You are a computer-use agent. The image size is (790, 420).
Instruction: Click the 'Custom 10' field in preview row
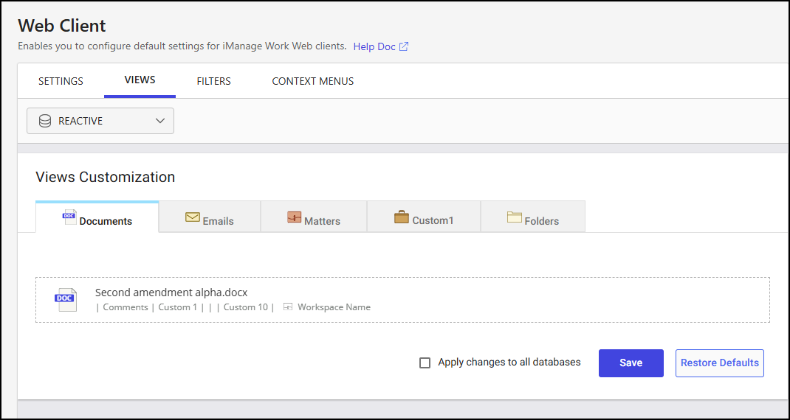(x=246, y=307)
